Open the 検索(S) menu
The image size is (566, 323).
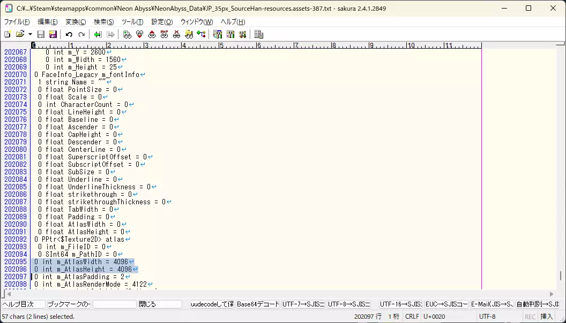103,22
